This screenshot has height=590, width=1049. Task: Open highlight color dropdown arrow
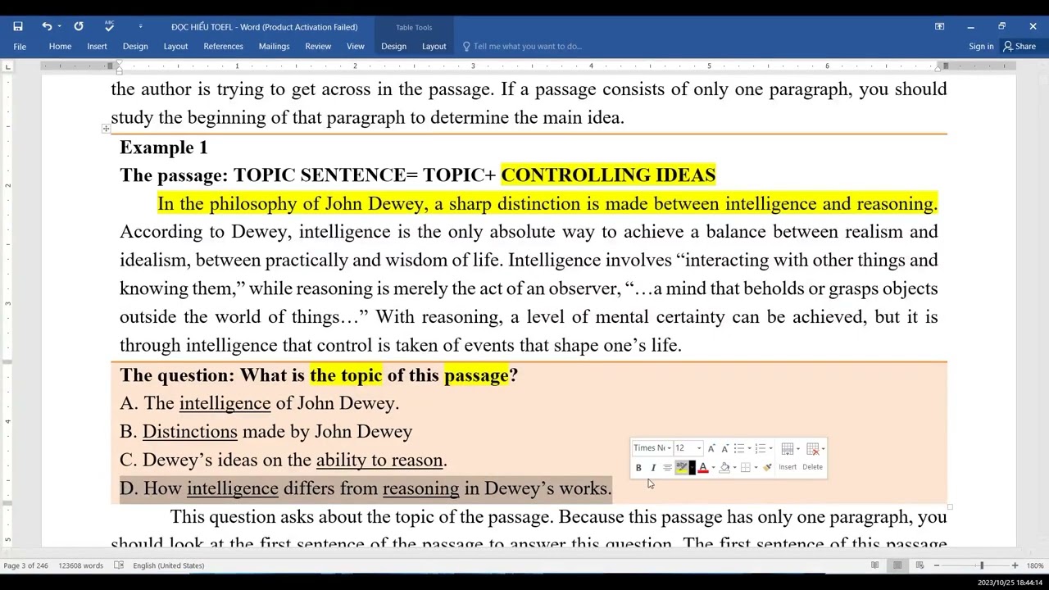(x=693, y=468)
